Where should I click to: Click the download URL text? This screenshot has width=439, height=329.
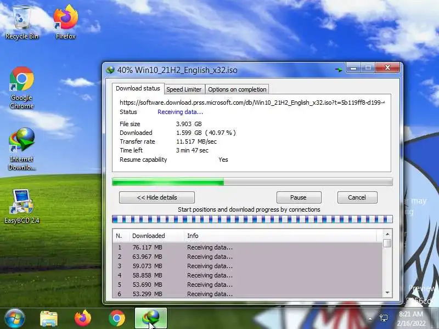click(x=252, y=103)
